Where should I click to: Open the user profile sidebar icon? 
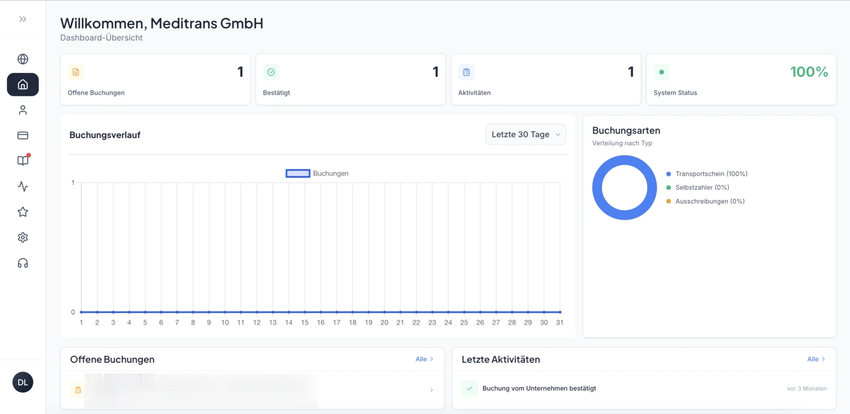tap(23, 110)
